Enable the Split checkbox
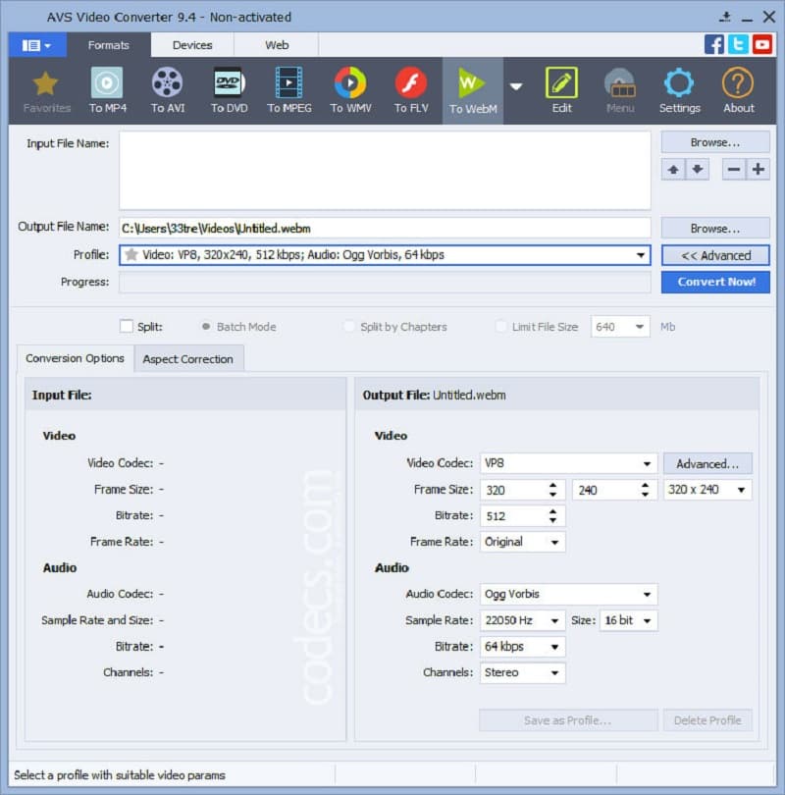Screen dimensions: 785x795 click(126, 327)
